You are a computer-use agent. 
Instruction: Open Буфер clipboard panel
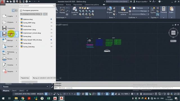pyautogui.click(x=172, y=10)
